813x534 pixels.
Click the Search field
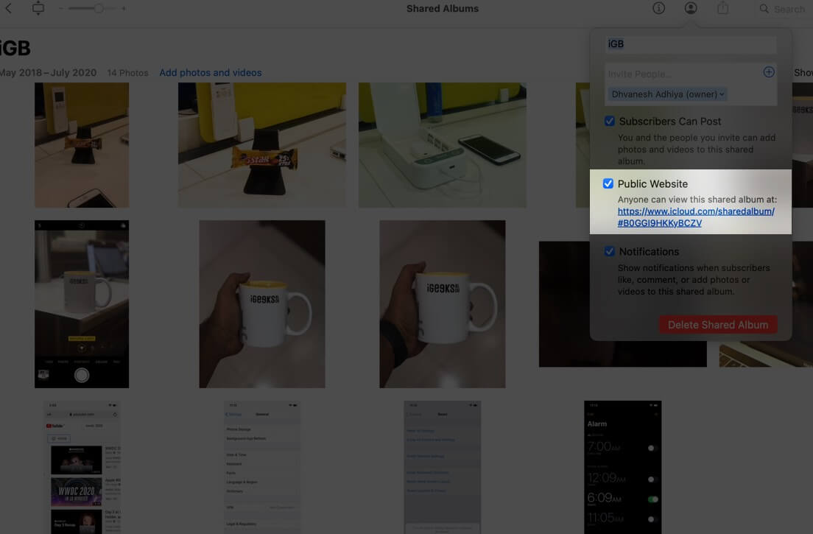tap(784, 9)
